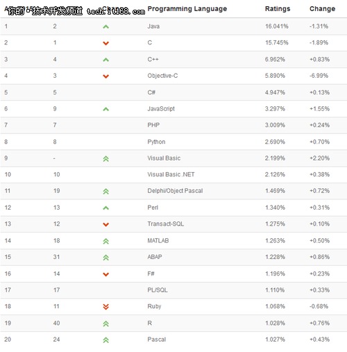Click the red down arrow beside Transact-SQL
This screenshot has height=352, width=347.
pyautogui.click(x=105, y=224)
